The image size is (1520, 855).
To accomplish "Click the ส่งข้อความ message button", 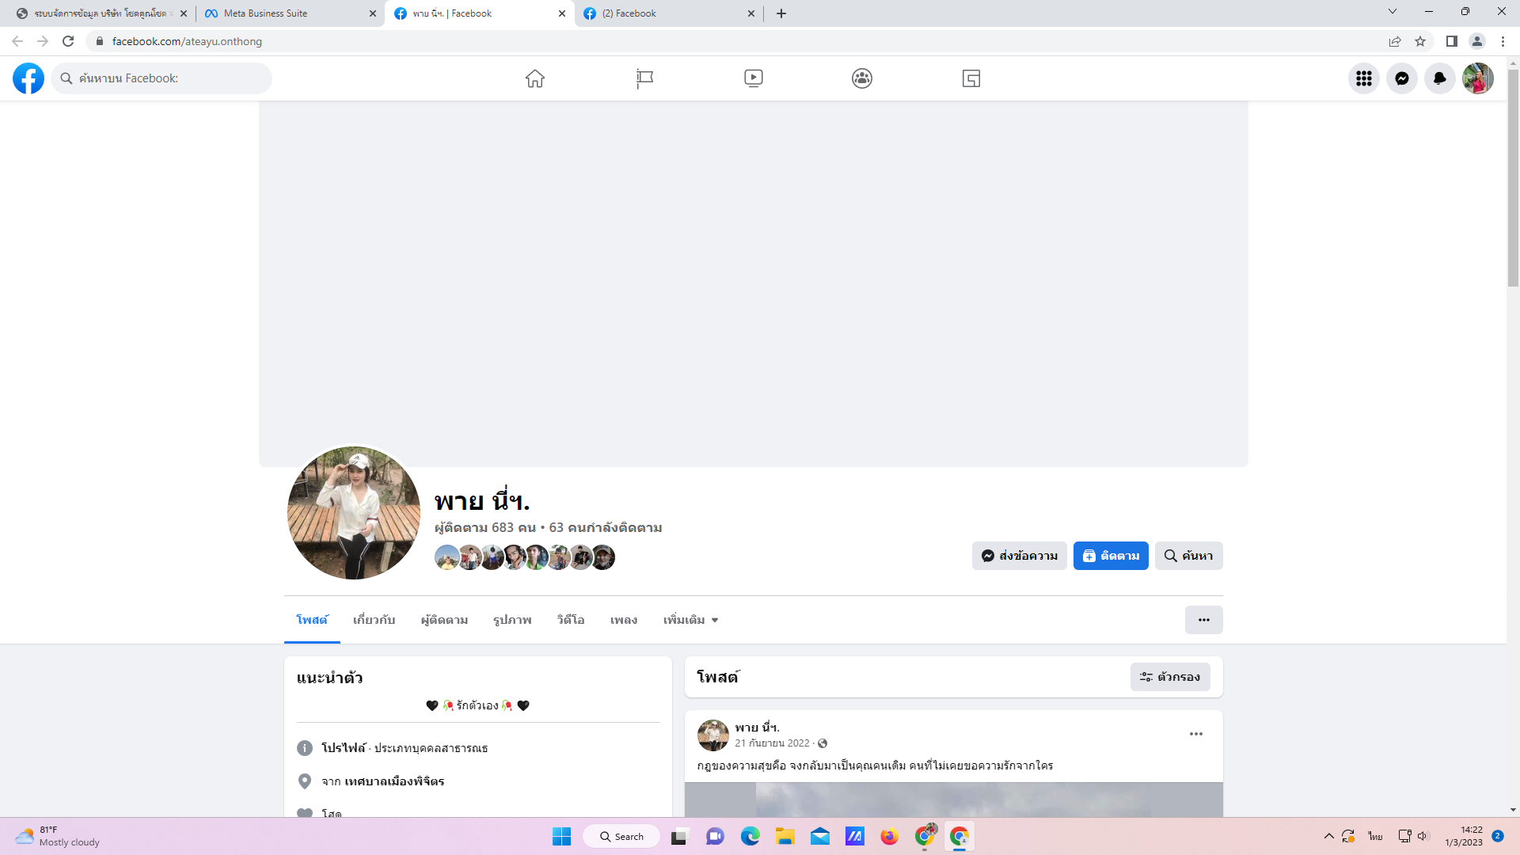I will coord(1019,556).
